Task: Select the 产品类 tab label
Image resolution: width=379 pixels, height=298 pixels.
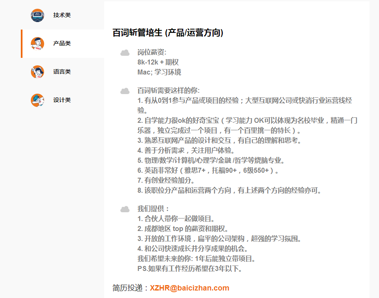Action: pos(62,43)
